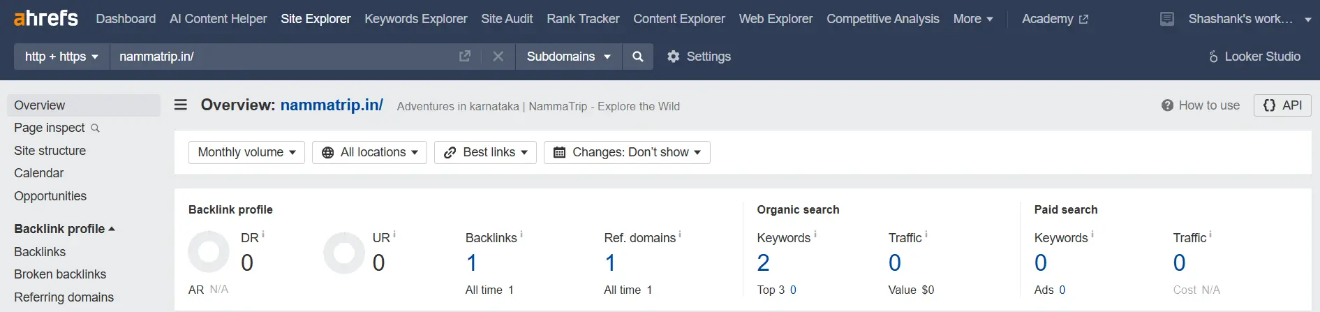
Task: Toggle the sidebar hamburger menu
Action: point(181,105)
